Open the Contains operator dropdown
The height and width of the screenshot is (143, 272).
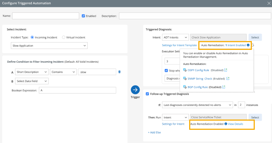pyautogui.click(x=63, y=72)
